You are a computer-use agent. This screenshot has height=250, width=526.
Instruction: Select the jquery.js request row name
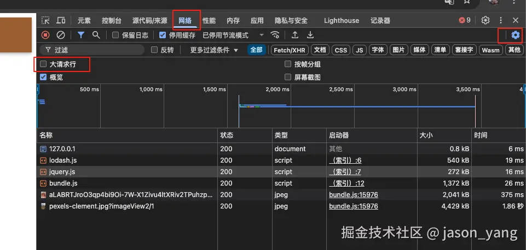pyautogui.click(x=62, y=172)
